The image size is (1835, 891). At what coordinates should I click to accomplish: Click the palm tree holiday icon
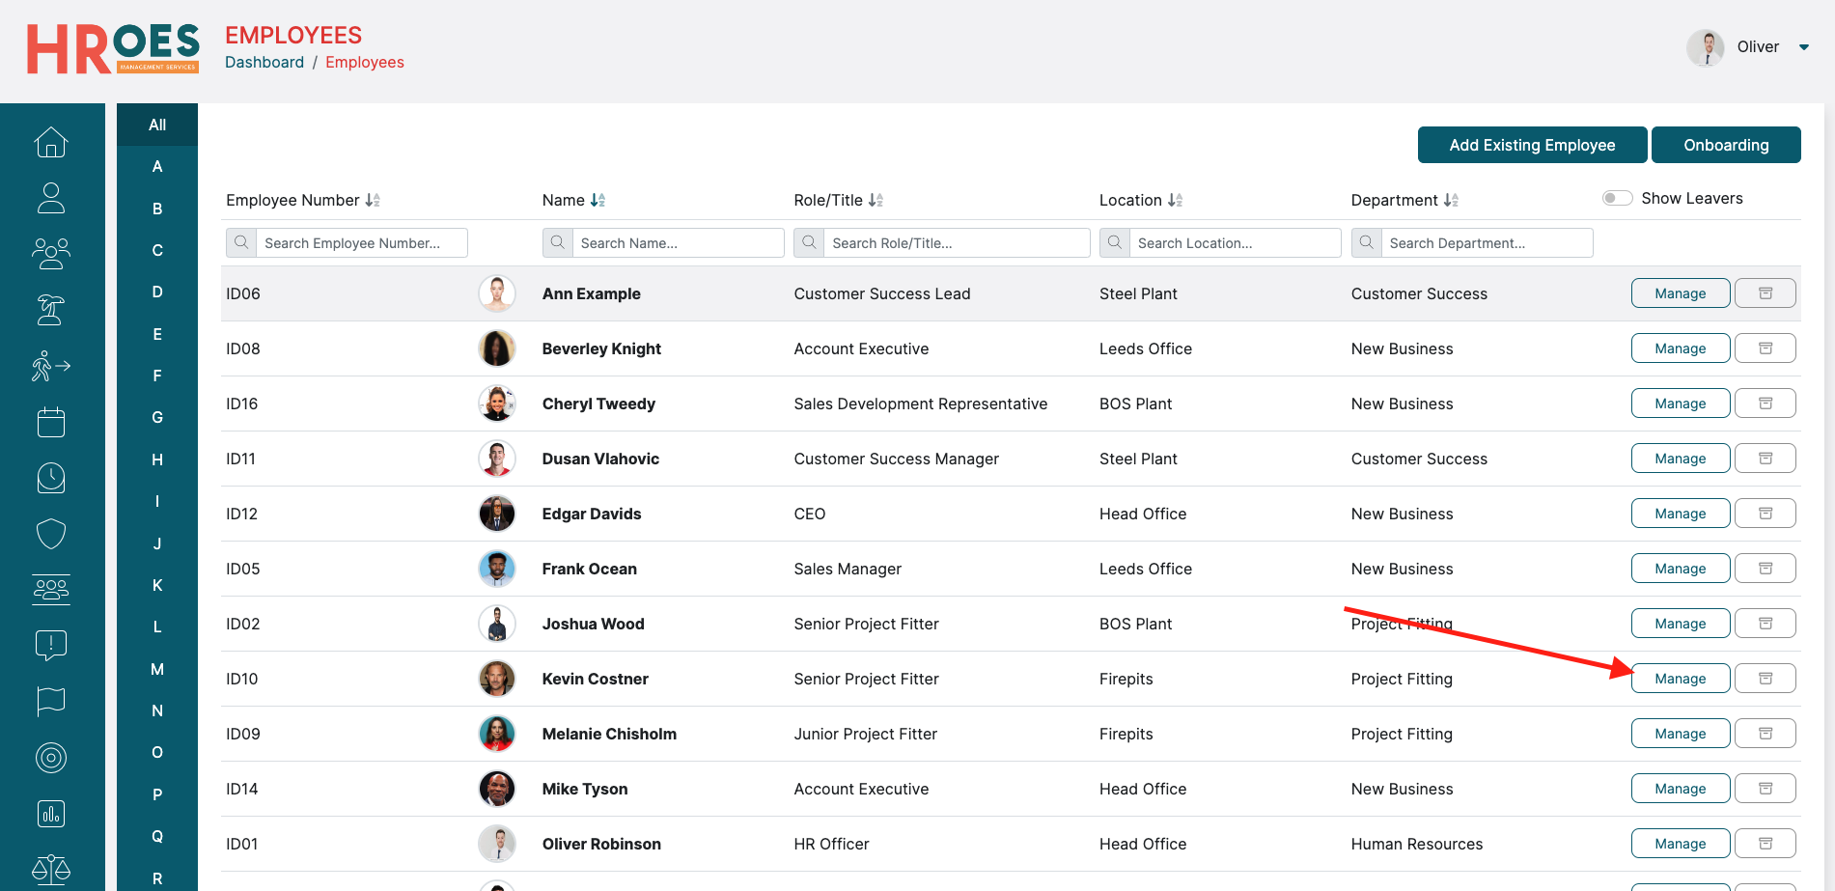51,310
